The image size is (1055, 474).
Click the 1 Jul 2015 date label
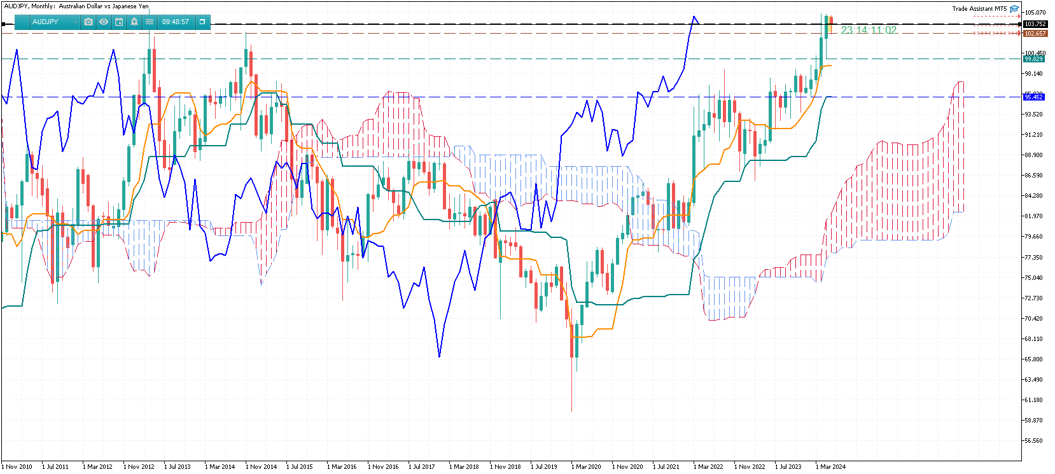point(300,466)
